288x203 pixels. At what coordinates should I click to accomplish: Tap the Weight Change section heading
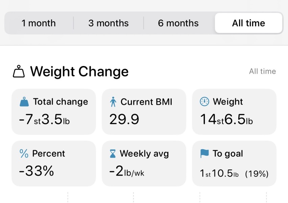tap(79, 72)
